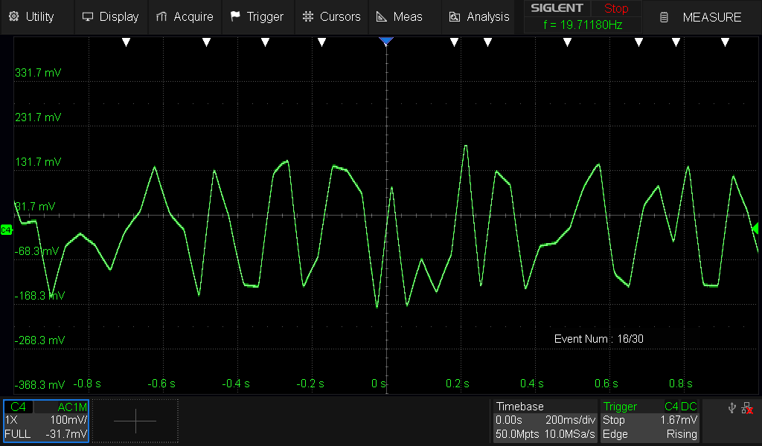Viewport: 762px width, 446px height.
Task: Click the 1.67mV trigger level value
Action: click(x=679, y=420)
